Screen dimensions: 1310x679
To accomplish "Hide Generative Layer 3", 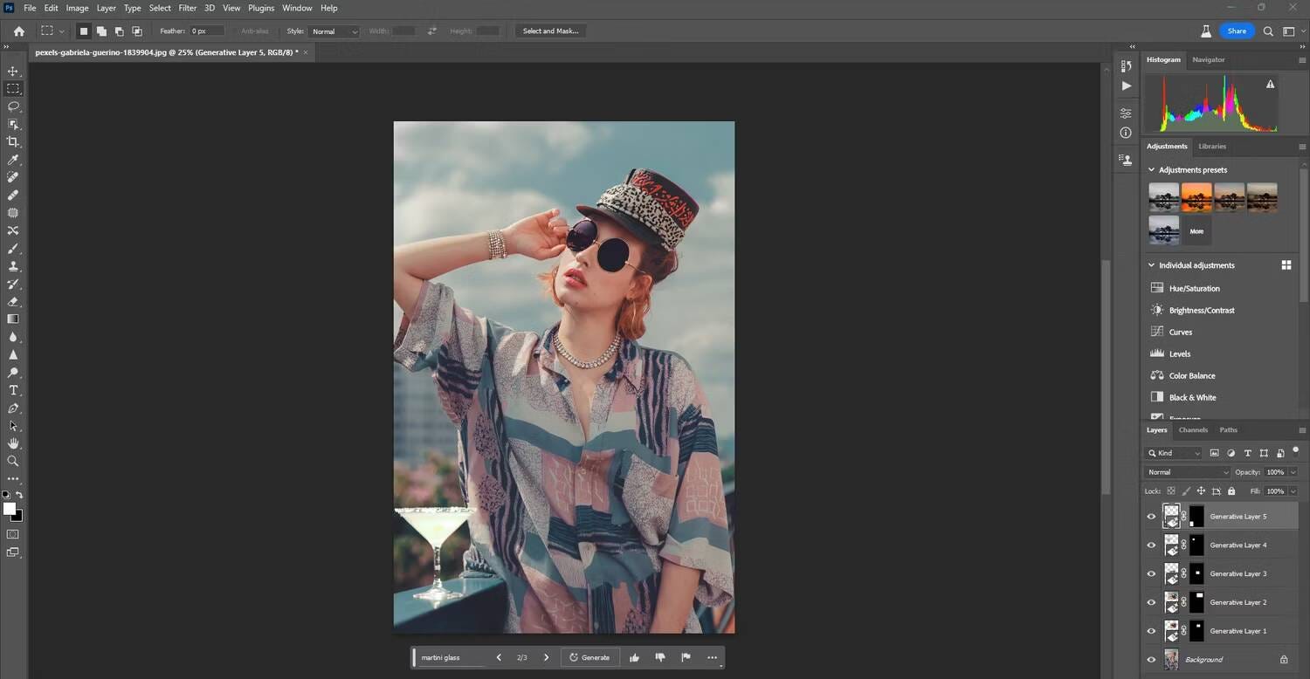I will [1151, 573].
